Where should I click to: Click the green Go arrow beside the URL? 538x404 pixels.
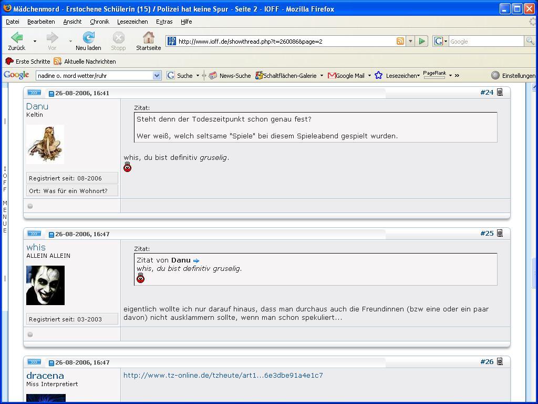pyautogui.click(x=422, y=41)
